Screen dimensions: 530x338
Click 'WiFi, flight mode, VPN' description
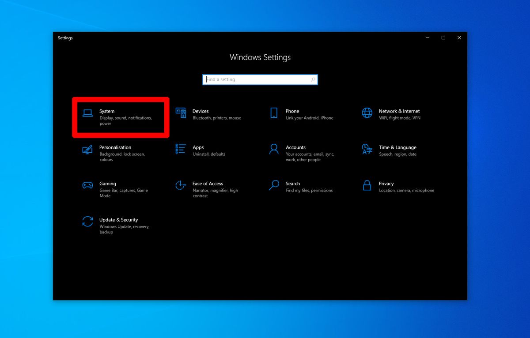(x=400, y=118)
